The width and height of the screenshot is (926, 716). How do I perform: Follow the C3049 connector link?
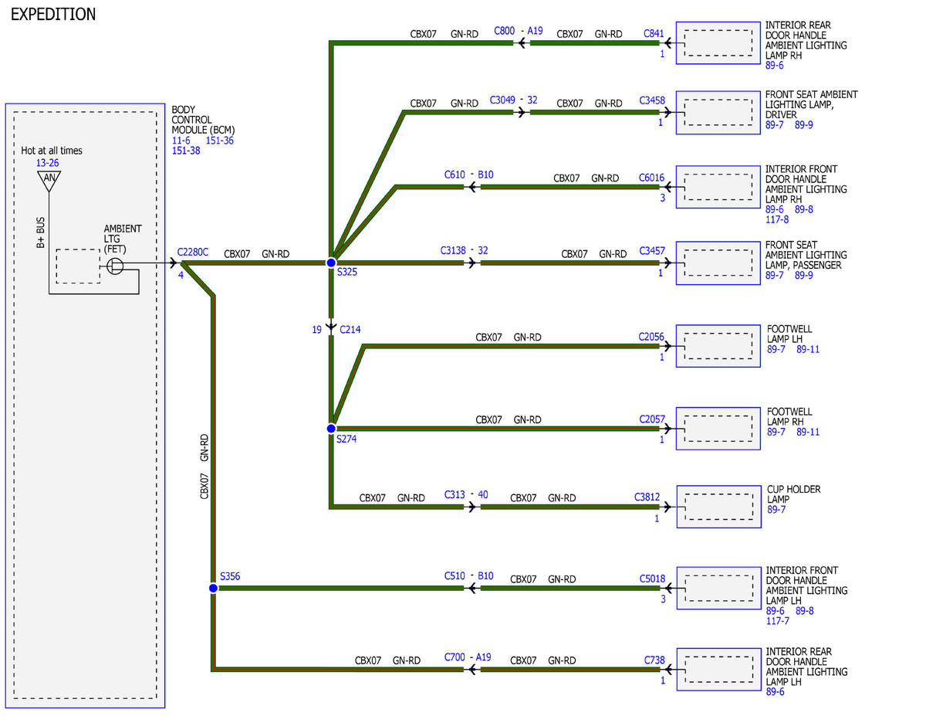pos(502,100)
